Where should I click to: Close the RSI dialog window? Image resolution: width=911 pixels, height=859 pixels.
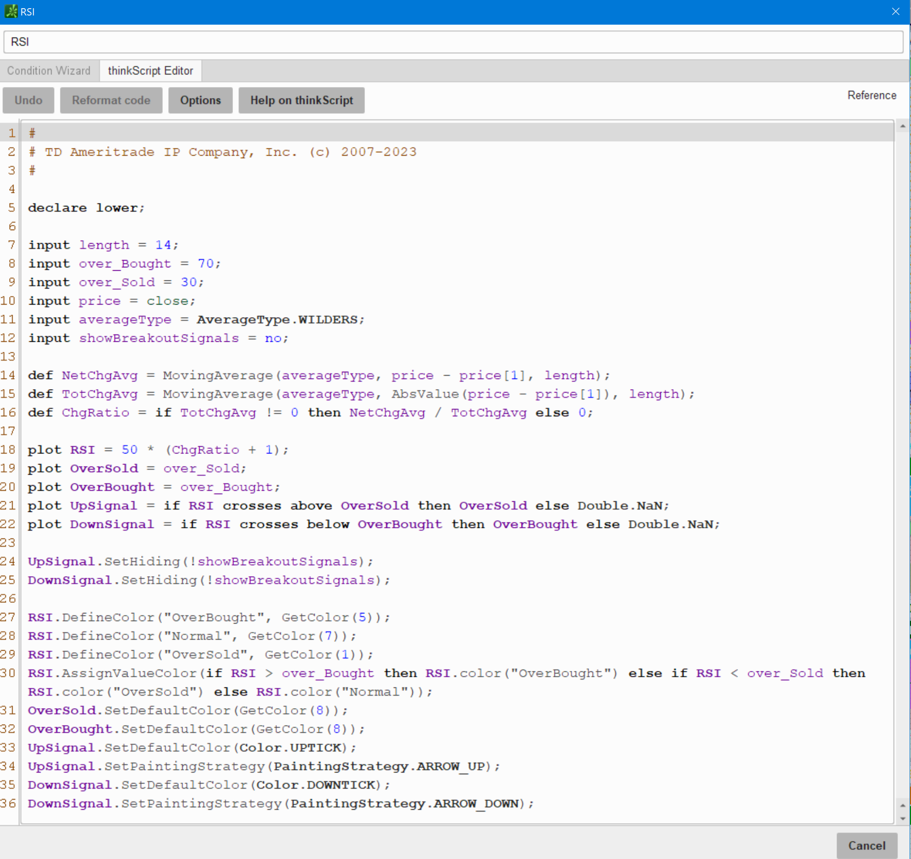pyautogui.click(x=896, y=12)
